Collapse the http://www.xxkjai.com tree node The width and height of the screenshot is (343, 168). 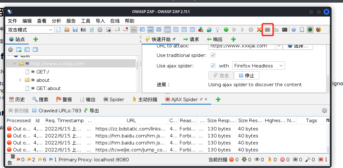coord(15,64)
